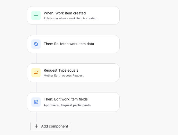The height and width of the screenshot is (135, 178).
Task: Open the 'Then: Re-fetch work item data' action
Action: point(69,44)
